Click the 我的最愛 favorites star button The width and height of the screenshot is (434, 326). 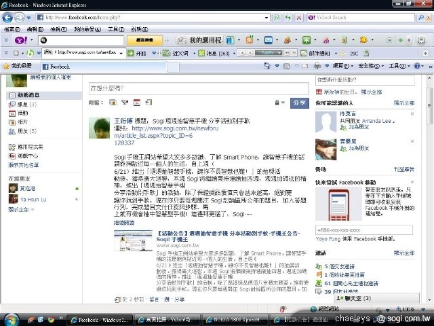coord(17,66)
